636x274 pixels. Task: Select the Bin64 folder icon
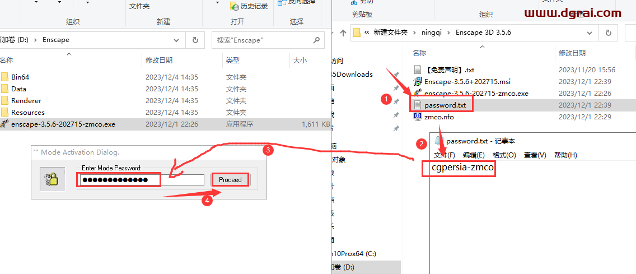(x=4, y=77)
